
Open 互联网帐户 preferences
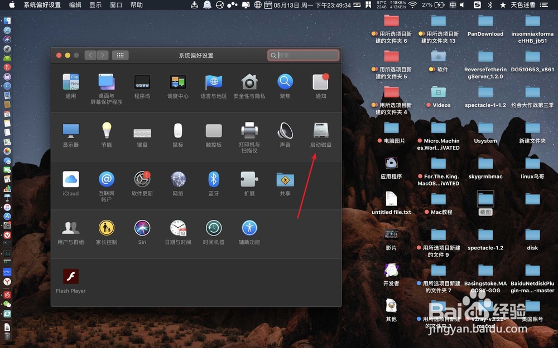[107, 179]
